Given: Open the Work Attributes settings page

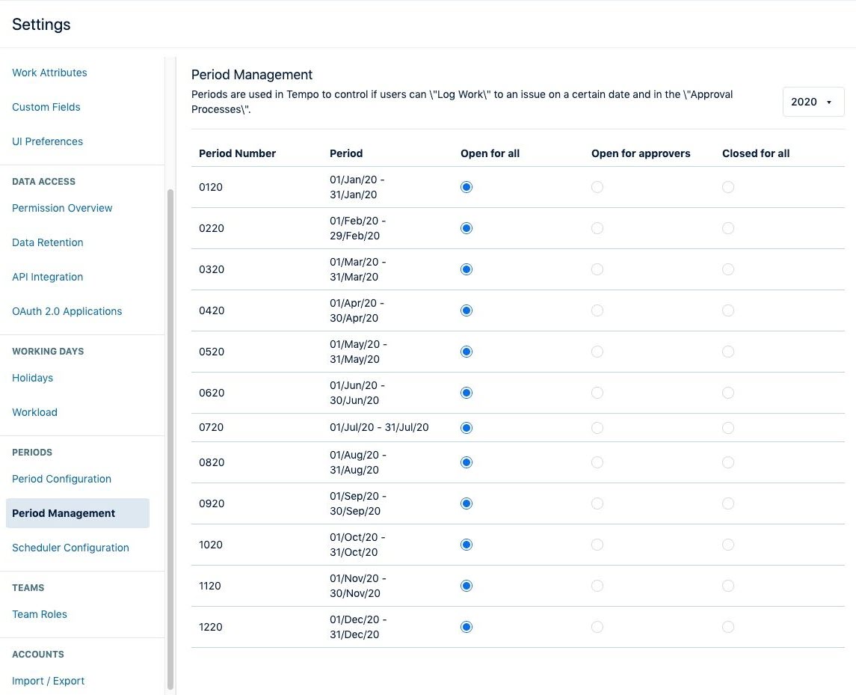Looking at the screenshot, I should click(49, 72).
